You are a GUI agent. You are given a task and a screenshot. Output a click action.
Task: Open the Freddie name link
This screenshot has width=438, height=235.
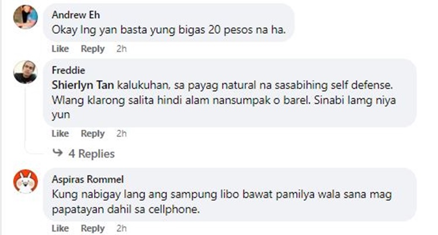[x=68, y=70]
